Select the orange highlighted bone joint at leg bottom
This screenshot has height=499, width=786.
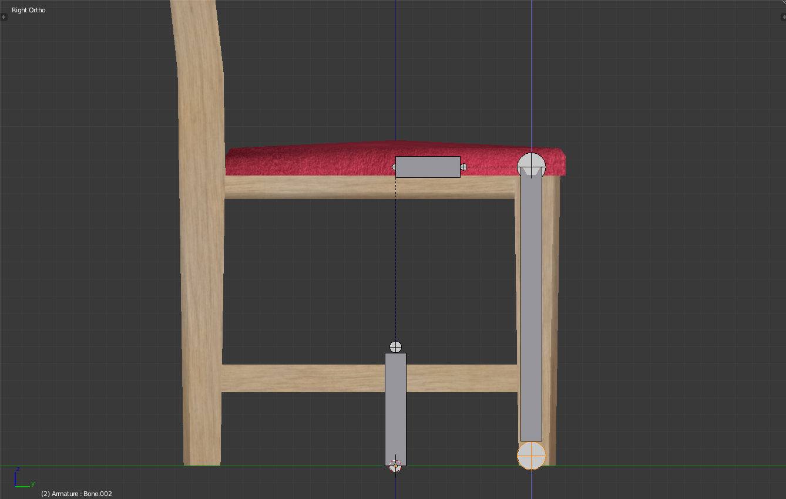tap(531, 456)
